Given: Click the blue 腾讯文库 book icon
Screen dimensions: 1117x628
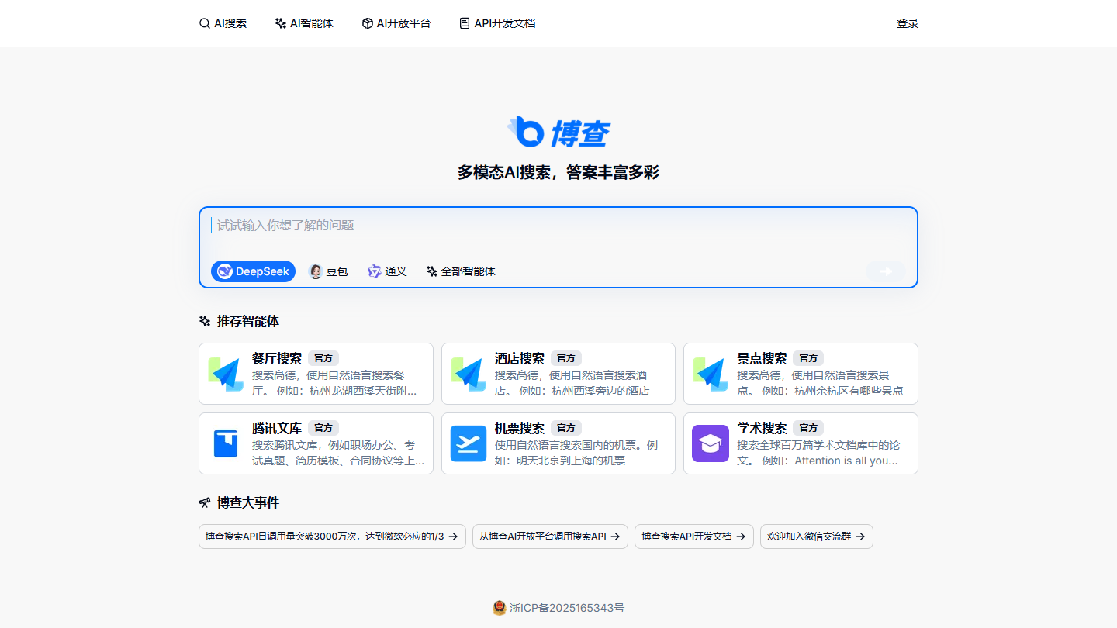Looking at the screenshot, I should (226, 443).
